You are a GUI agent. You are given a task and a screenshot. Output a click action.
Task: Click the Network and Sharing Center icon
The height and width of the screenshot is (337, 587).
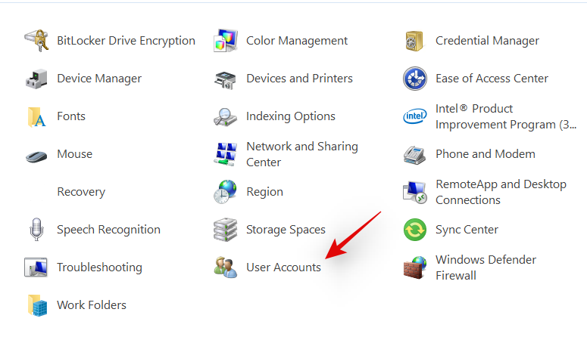pos(226,154)
